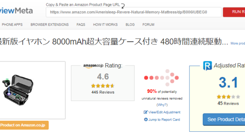Click the Amazon rating gold stars
The width and height of the screenshot is (245, 137).
(103, 86)
